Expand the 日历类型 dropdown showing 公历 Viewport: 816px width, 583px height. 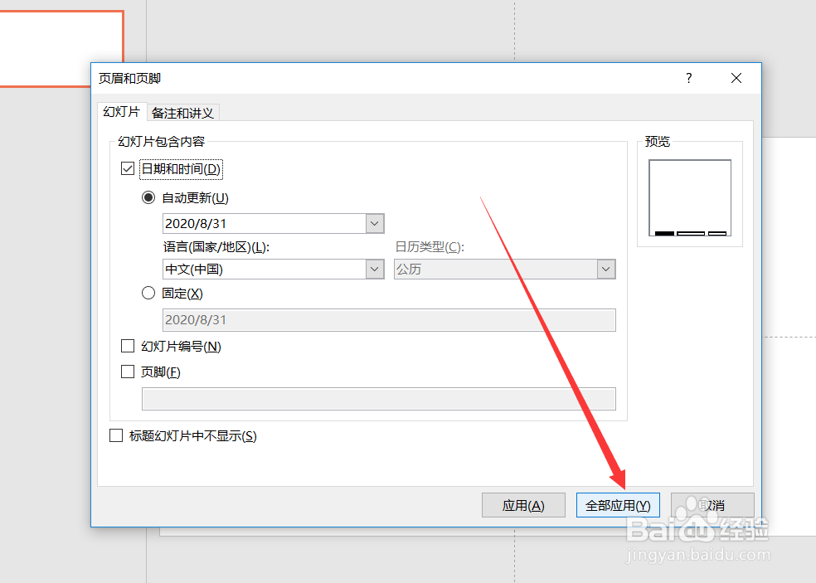[x=606, y=269]
